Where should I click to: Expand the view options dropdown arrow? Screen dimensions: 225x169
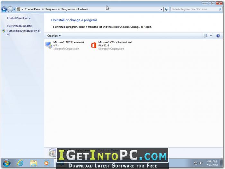click(x=211, y=36)
